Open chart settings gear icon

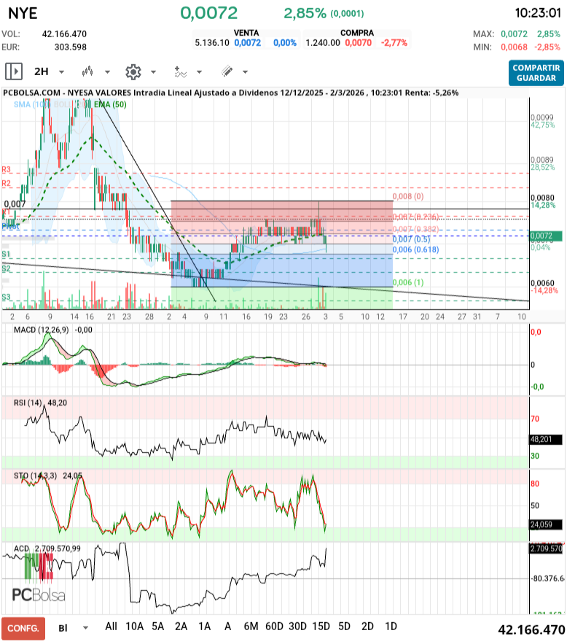tap(133, 71)
